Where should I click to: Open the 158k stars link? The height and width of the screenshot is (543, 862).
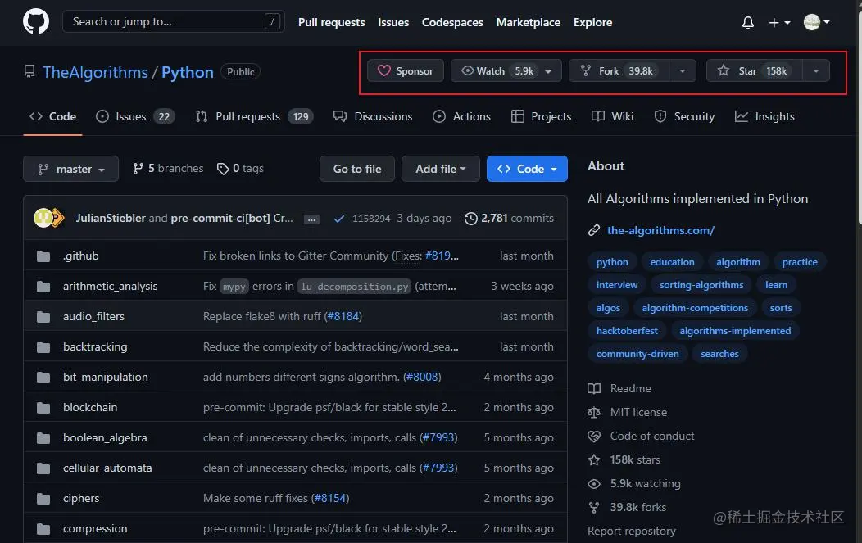tap(624, 459)
